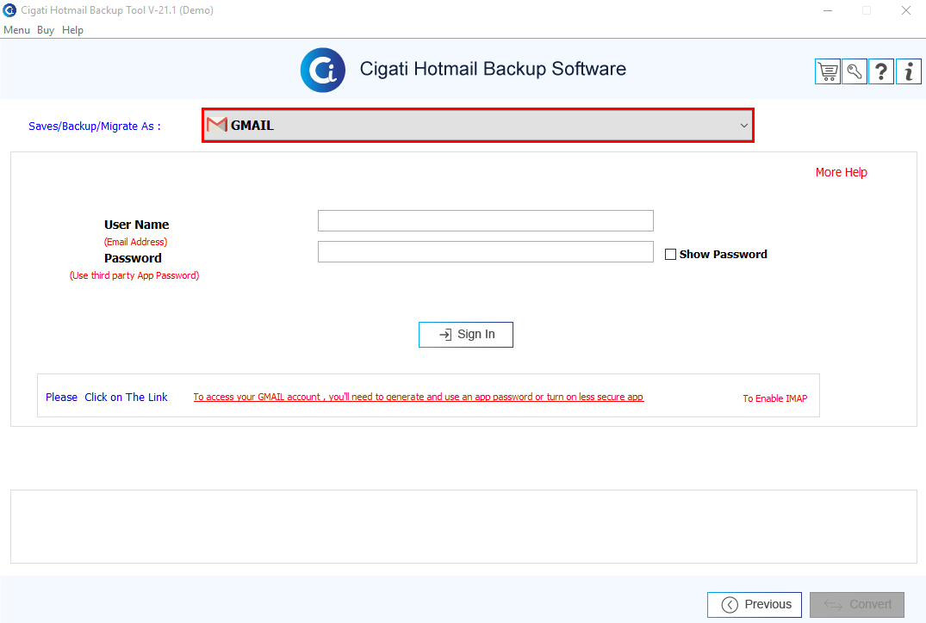
Task: Click the Cigati Hotmail Backup Software heading
Action: pyautogui.click(x=493, y=69)
